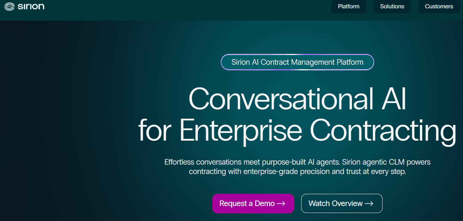
Task: Click the Request a Demo button
Action: (253, 204)
